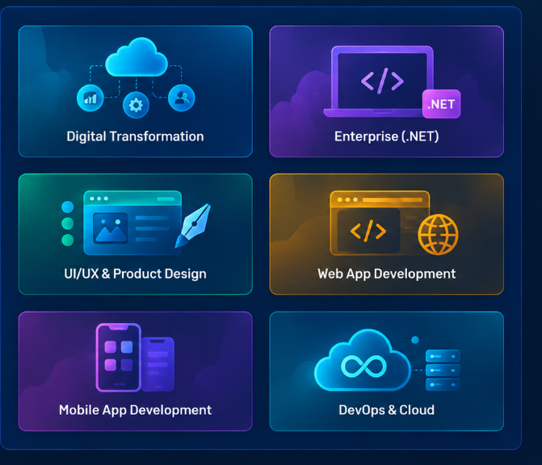Open the Web App Development label
This screenshot has height=465, width=542.
point(386,274)
